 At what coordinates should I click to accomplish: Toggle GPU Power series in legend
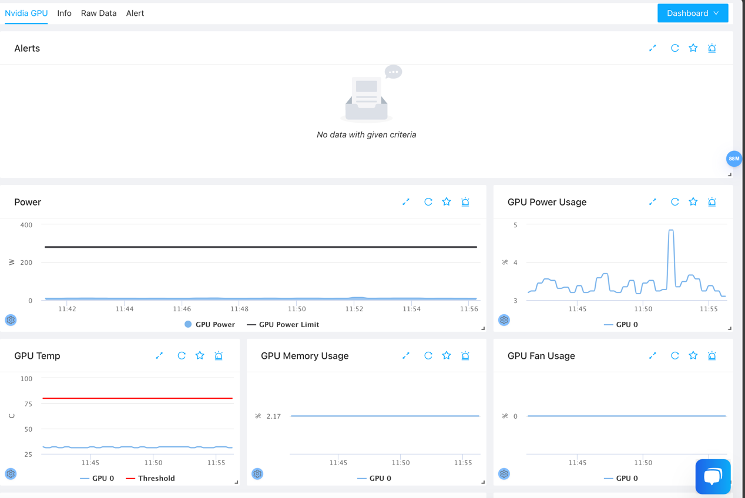click(210, 325)
